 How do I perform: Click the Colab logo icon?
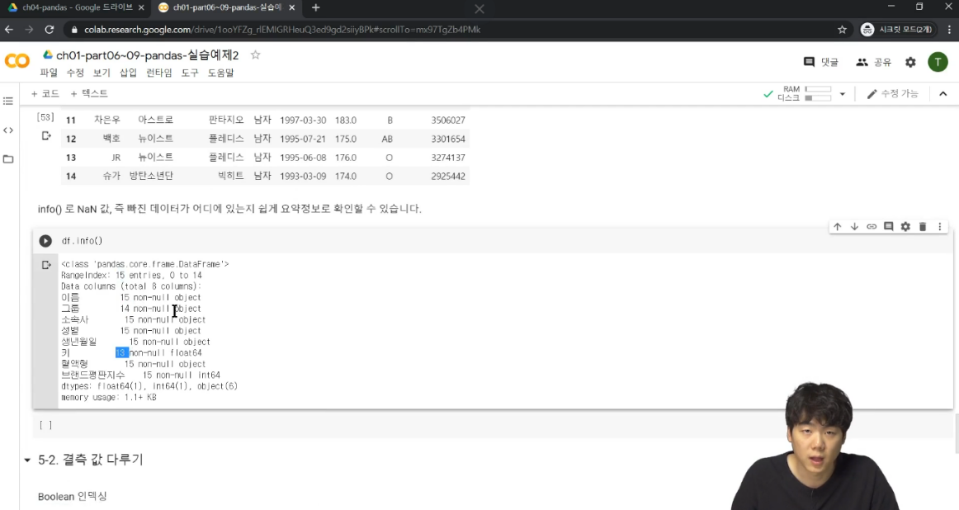pyautogui.click(x=17, y=61)
